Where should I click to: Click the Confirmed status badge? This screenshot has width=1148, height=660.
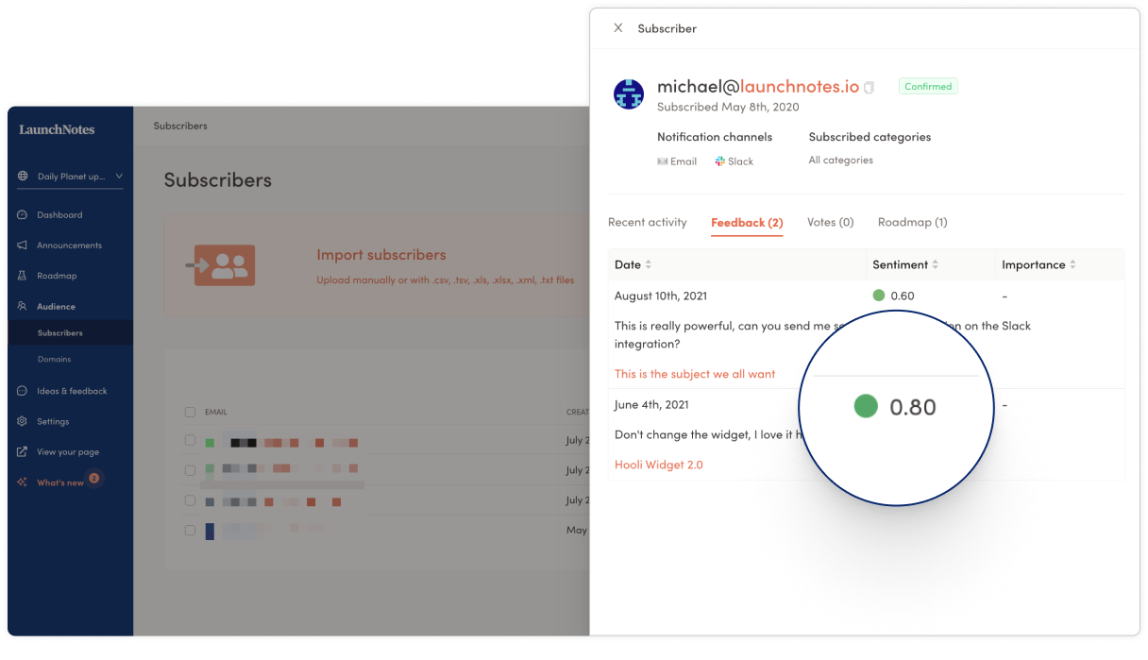928,86
